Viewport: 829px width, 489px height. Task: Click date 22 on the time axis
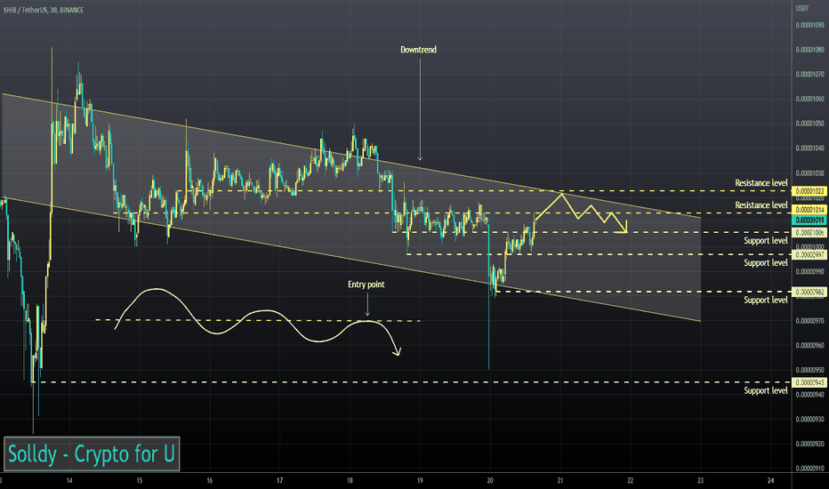(x=631, y=480)
